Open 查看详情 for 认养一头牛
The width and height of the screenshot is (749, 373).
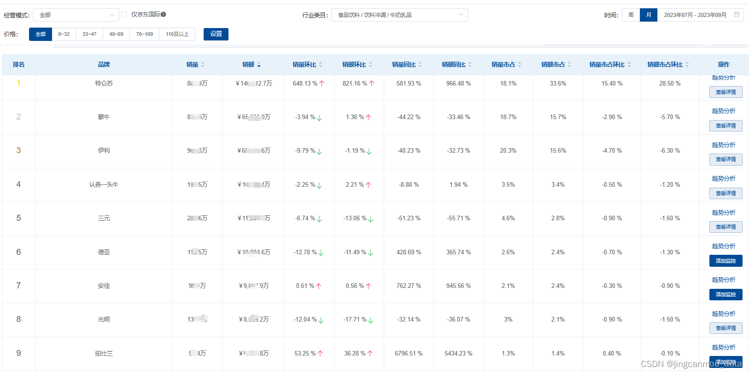coord(726,193)
